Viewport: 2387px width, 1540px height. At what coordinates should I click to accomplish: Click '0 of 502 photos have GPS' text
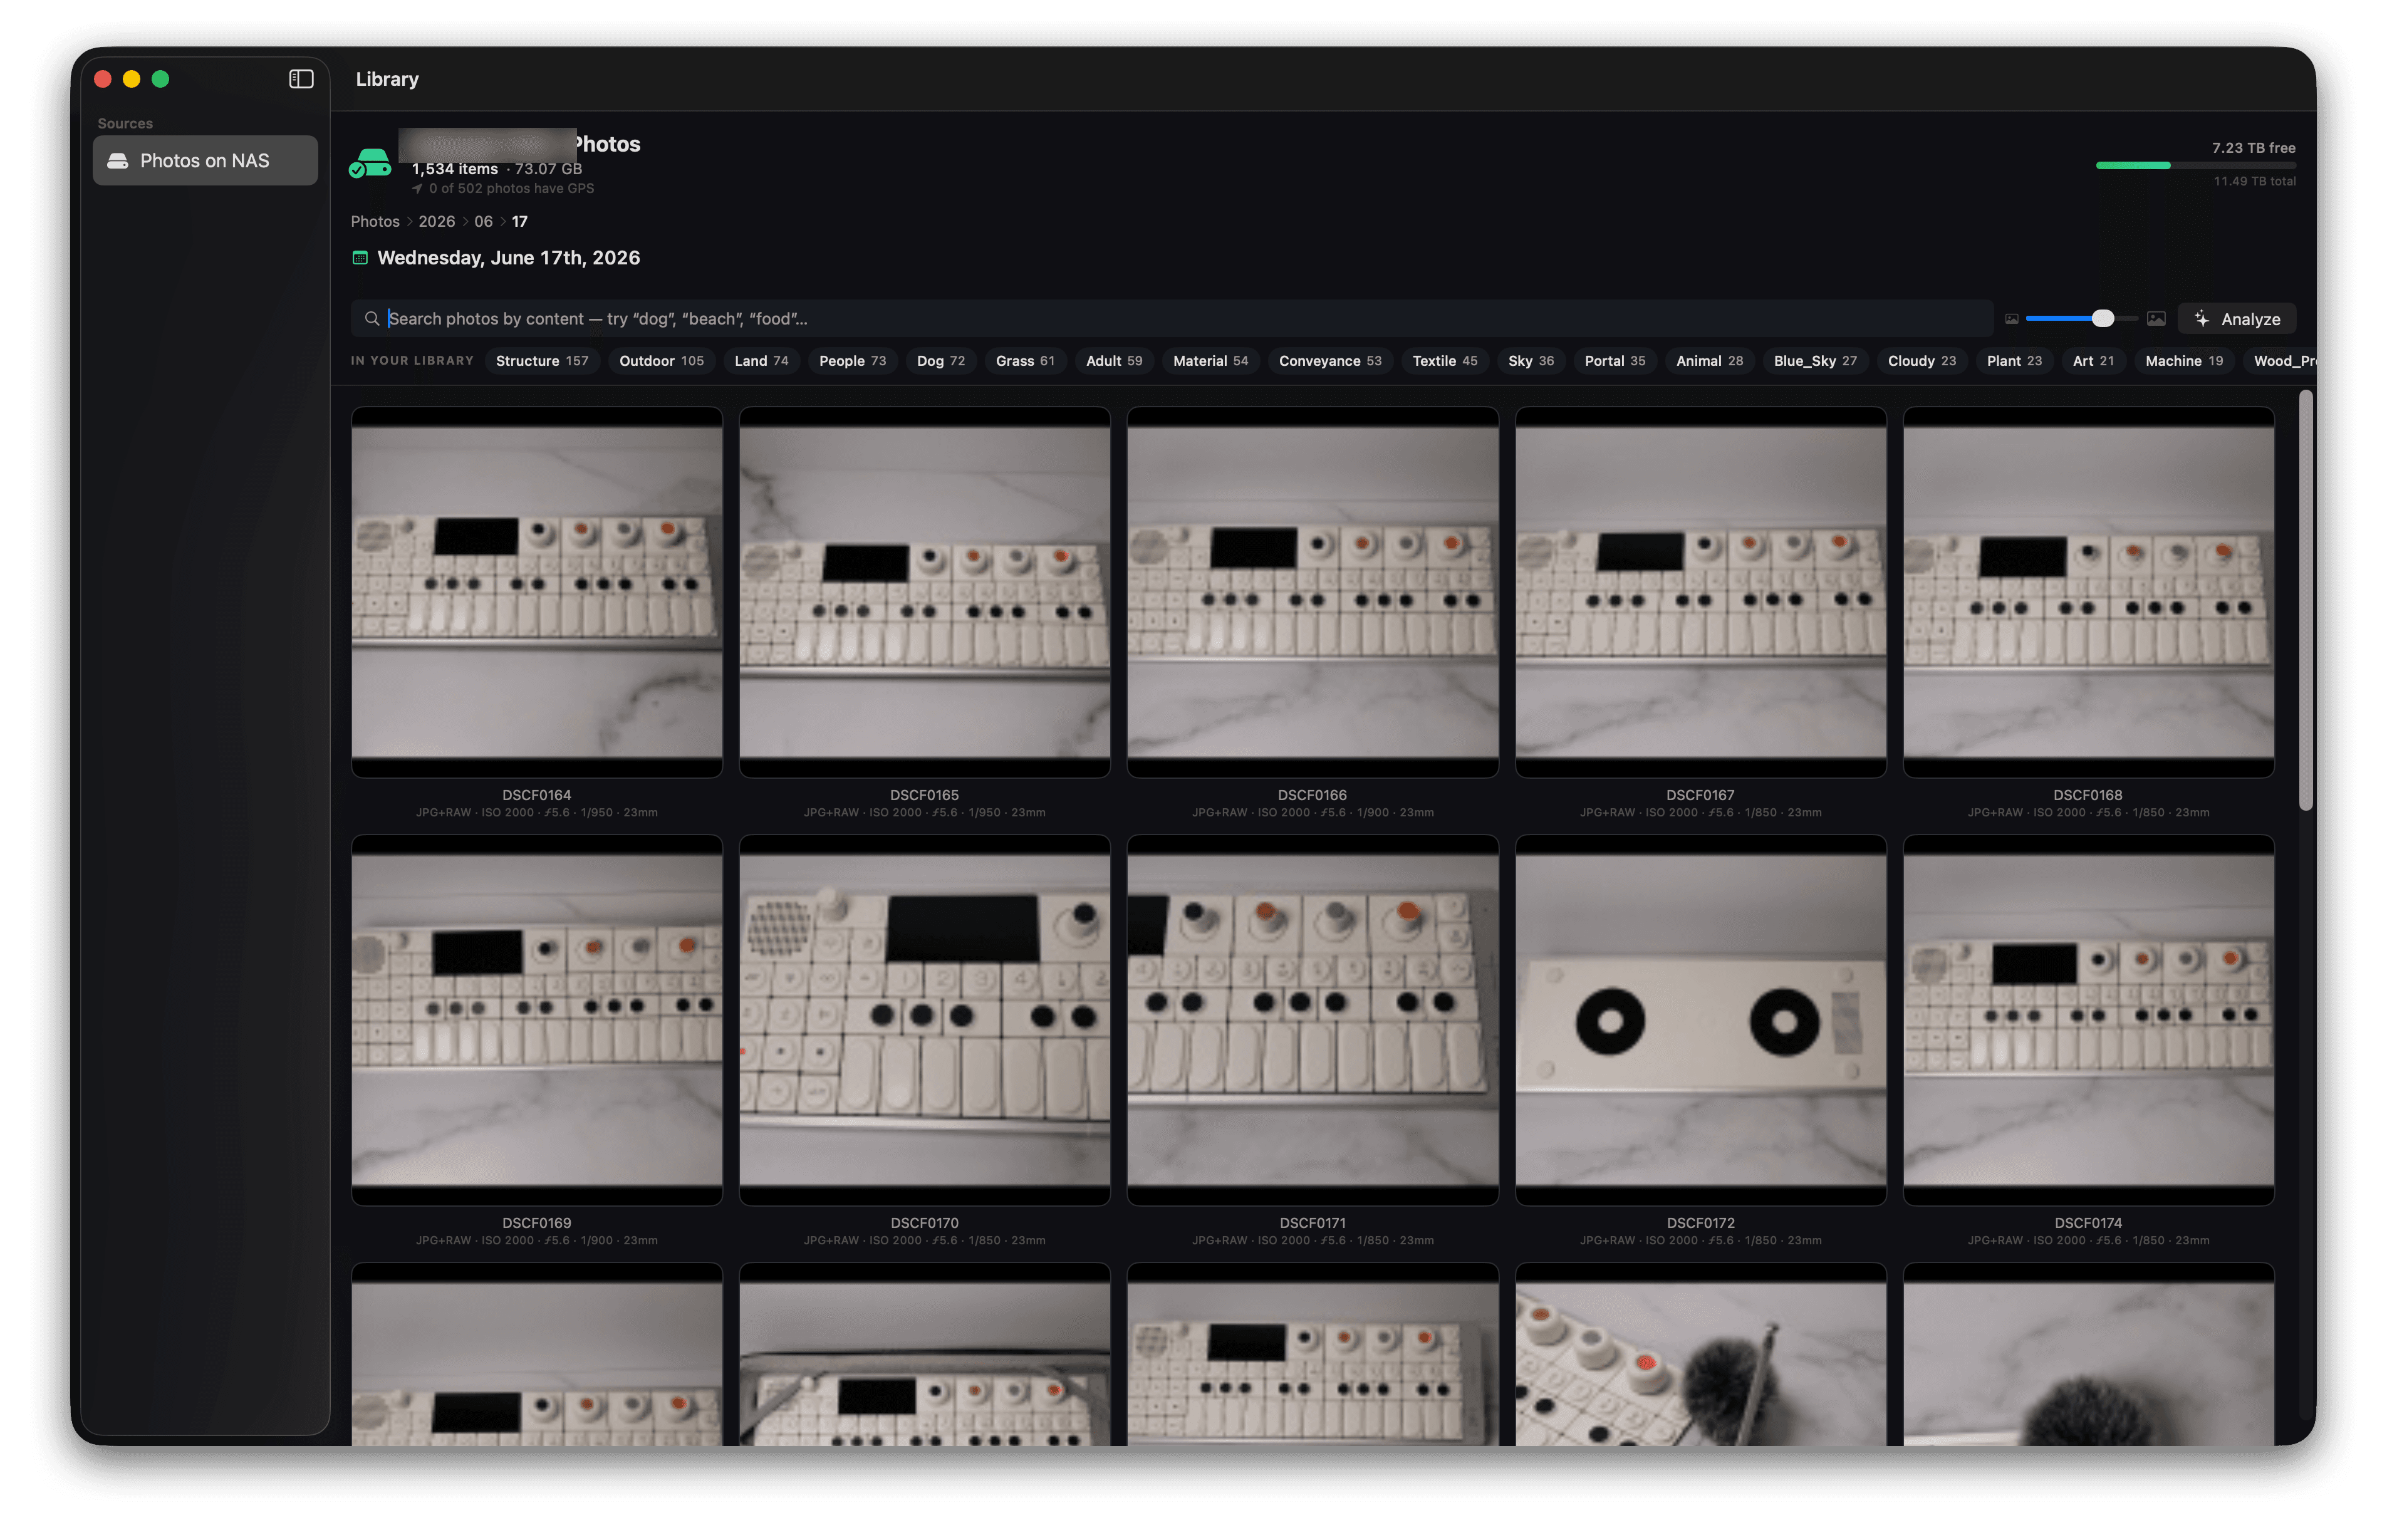click(511, 189)
